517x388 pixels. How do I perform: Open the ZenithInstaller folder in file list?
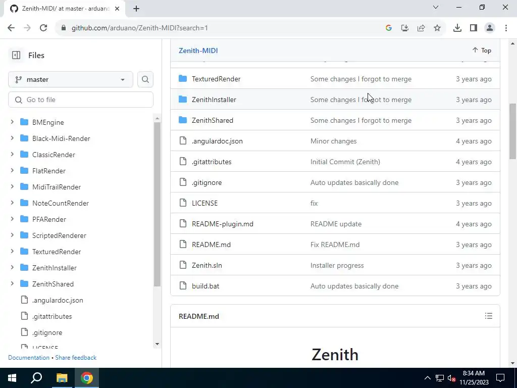pyautogui.click(x=214, y=100)
